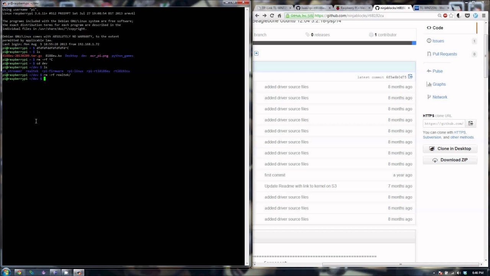
Task: Click the Subversion clone link
Action: (x=432, y=137)
